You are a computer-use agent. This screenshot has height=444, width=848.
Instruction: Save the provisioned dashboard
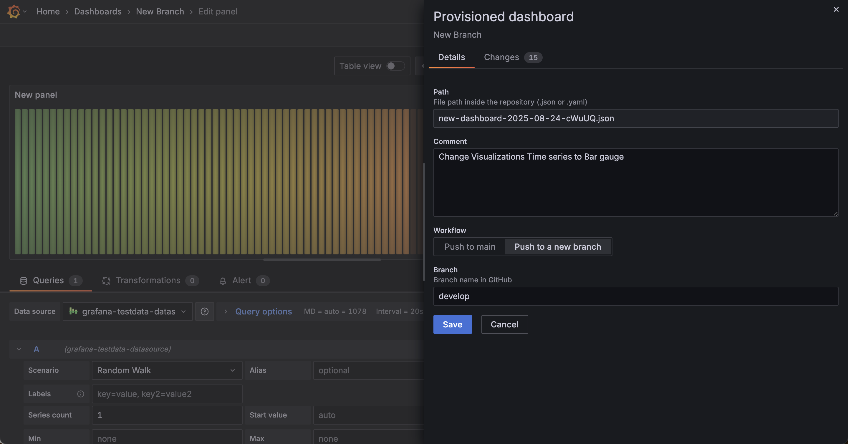(452, 324)
